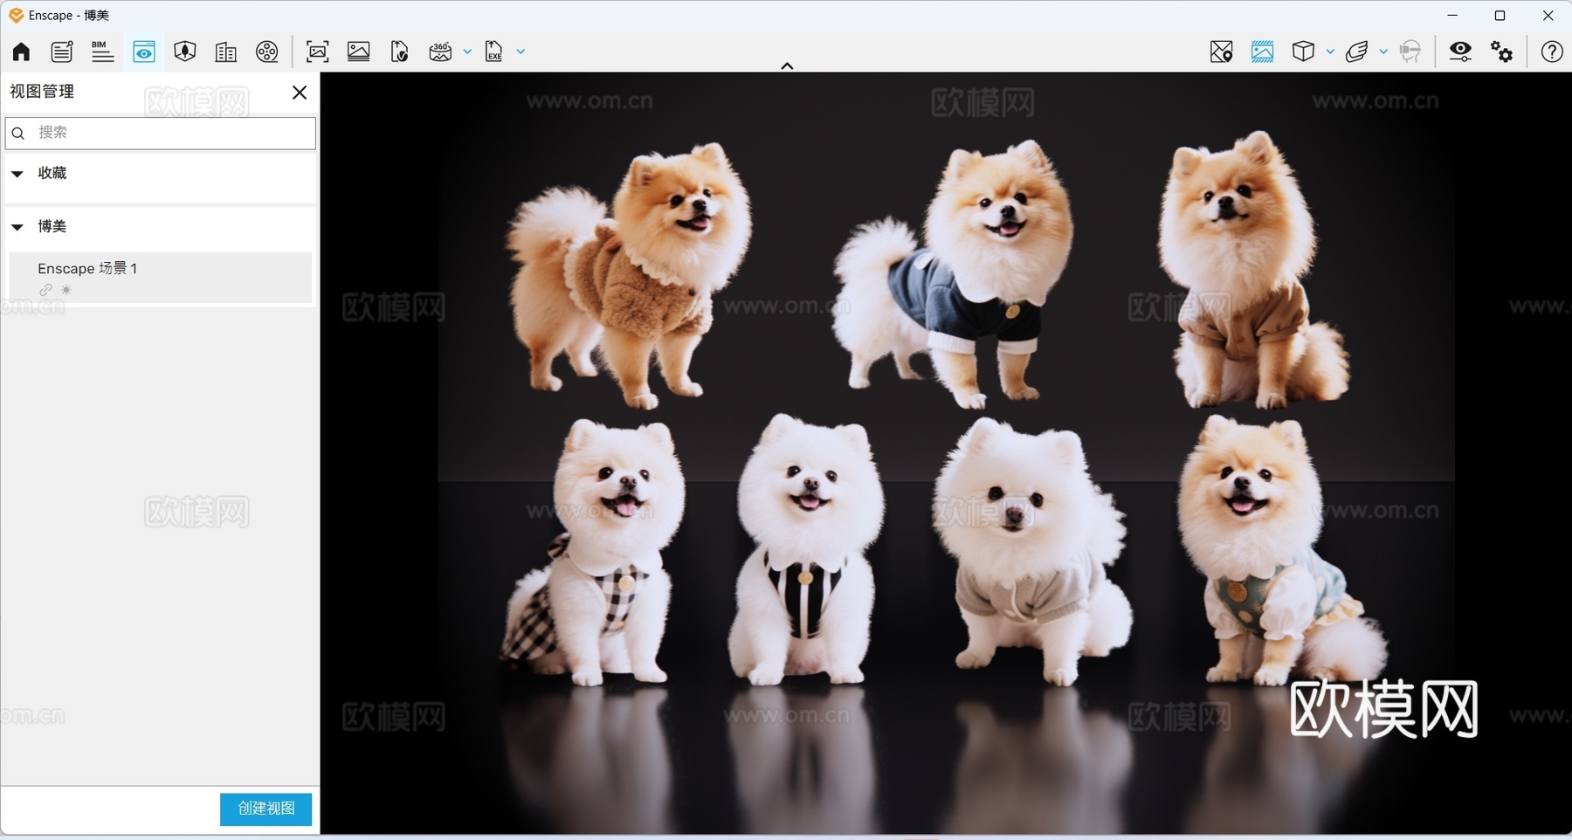Close the Enscape window
This screenshot has width=1572, height=840.
tap(1548, 15)
